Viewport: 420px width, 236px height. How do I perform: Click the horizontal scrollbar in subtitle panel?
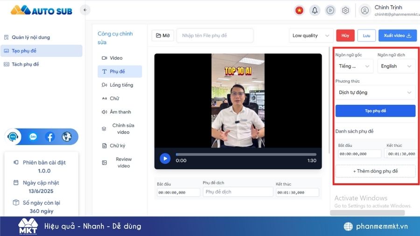pos(367,213)
